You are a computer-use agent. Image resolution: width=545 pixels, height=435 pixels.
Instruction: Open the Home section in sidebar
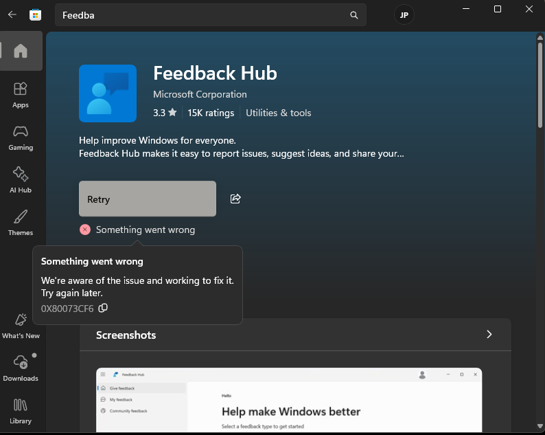tap(21, 51)
